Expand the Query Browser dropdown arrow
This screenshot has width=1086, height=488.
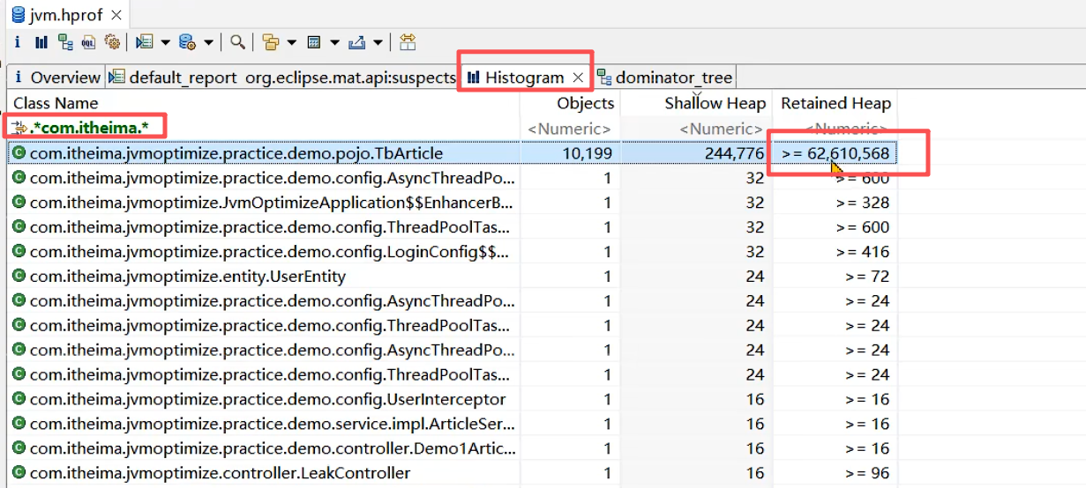208,42
